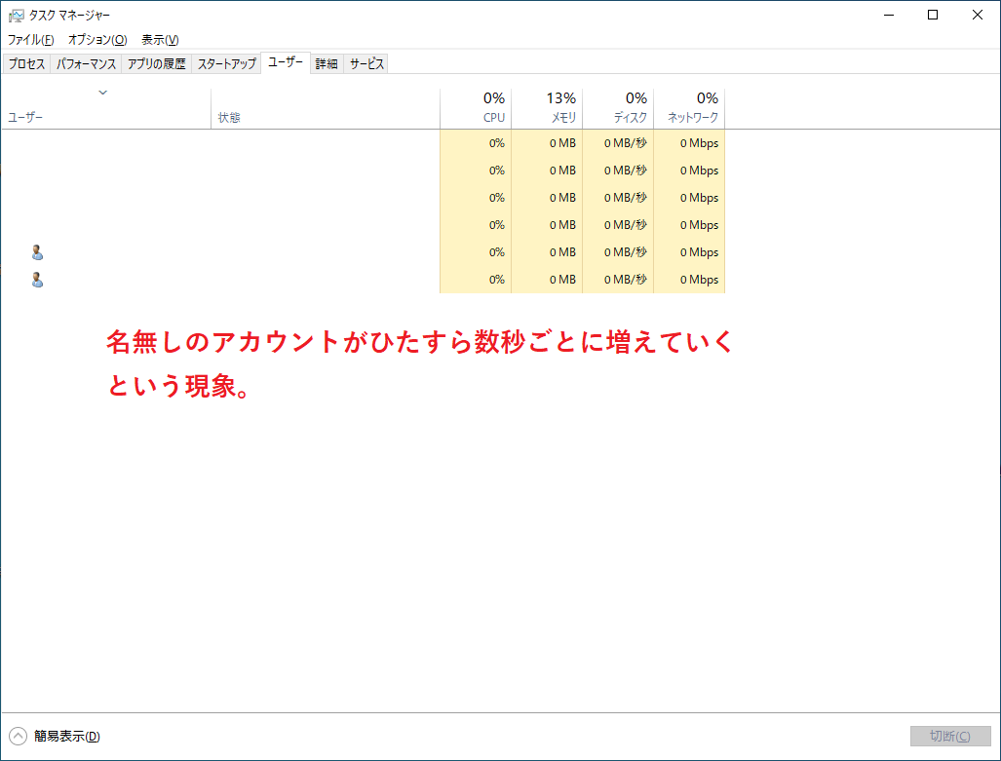
Task: Toggle sort arrow above the ユーザー column
Action: tap(102, 93)
